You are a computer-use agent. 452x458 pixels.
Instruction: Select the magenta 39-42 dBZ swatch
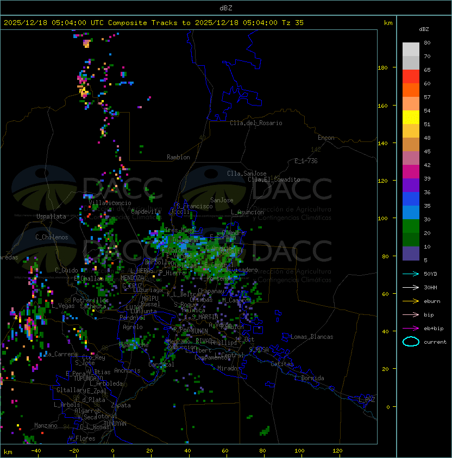click(x=411, y=172)
